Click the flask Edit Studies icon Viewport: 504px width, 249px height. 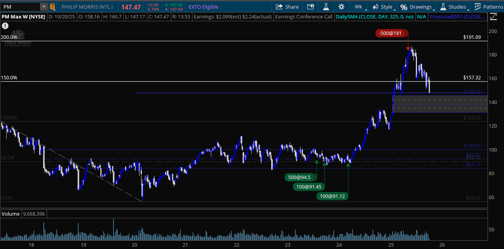(325, 7)
